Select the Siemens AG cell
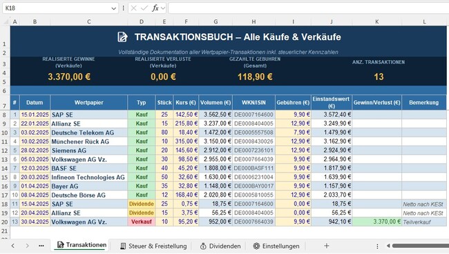449x254 pixels. (89, 150)
